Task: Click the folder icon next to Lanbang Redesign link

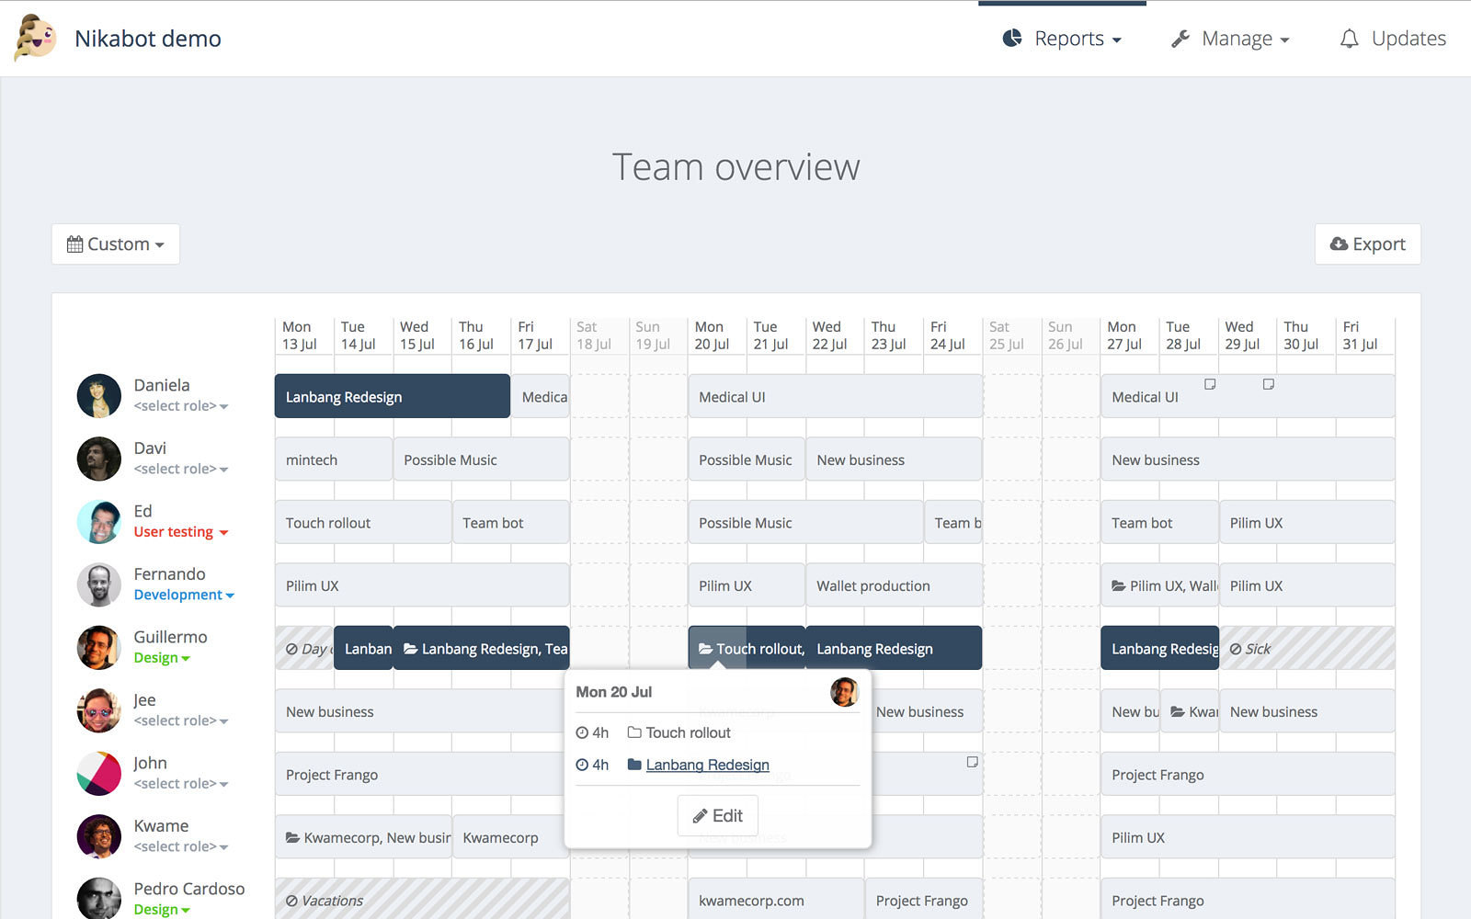Action: (x=634, y=765)
